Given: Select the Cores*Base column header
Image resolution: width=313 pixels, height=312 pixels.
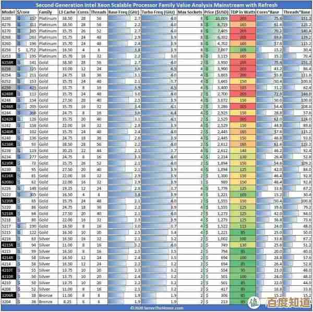Looking at the screenshot, I should point(271,11).
